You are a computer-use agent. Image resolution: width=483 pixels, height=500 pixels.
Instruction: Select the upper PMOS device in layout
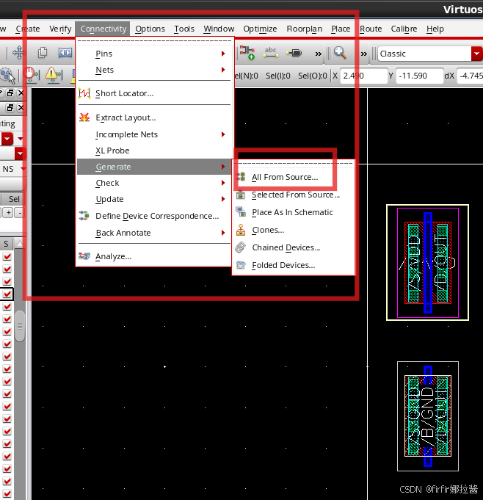(427, 262)
